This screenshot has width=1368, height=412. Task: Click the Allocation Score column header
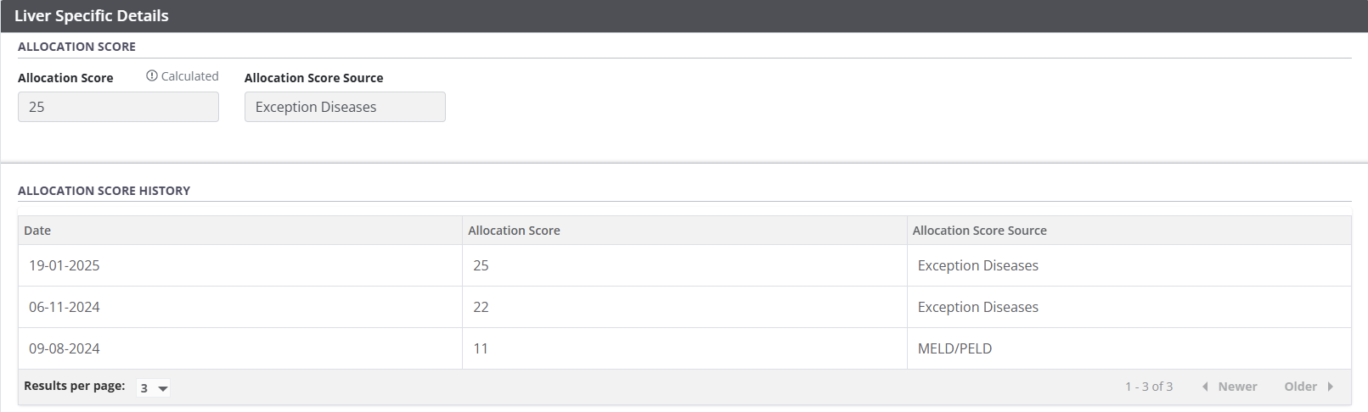[514, 231]
